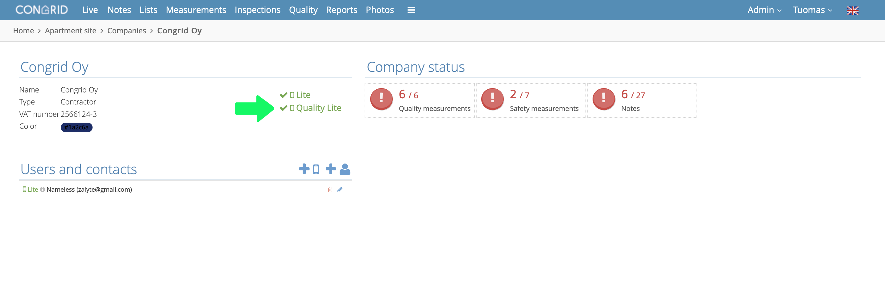The height and width of the screenshot is (306, 885).
Task: Navigate to Inspections
Action: click(257, 10)
